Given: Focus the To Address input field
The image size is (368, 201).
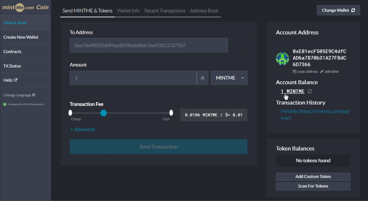Looking at the screenshot, I should pos(149,45).
